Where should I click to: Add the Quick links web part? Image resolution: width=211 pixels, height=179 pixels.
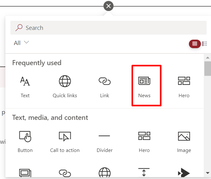point(65,86)
